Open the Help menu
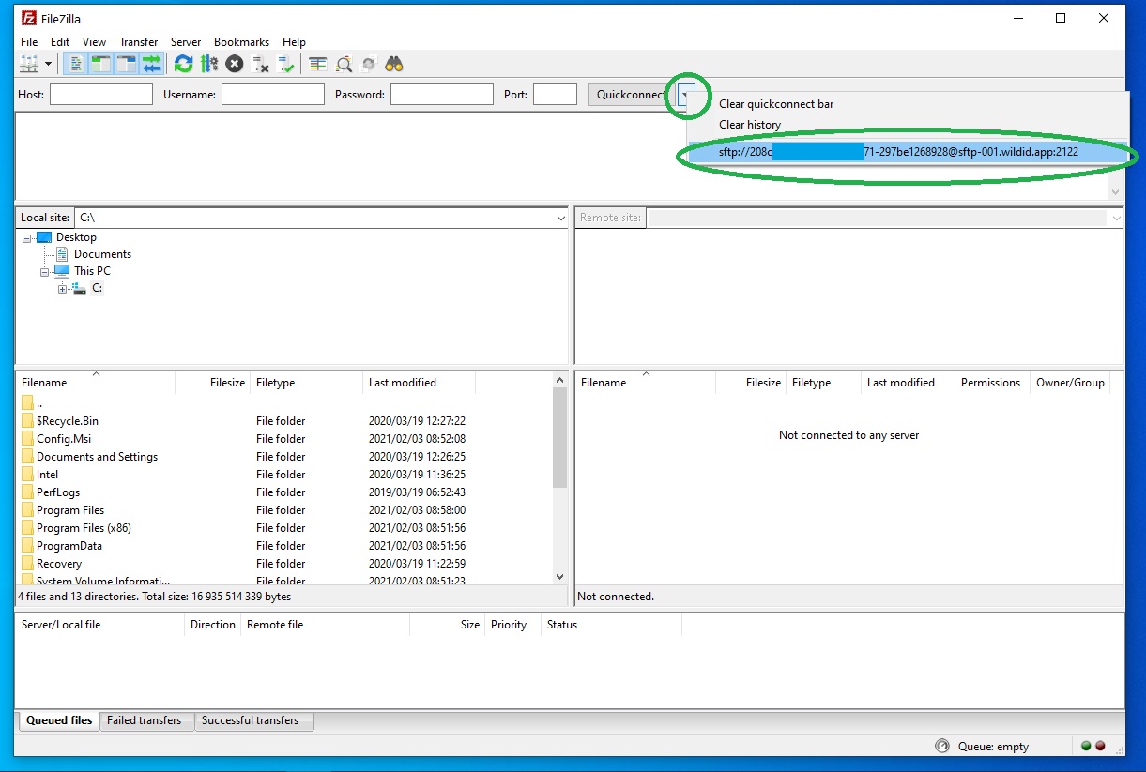 [x=294, y=42]
